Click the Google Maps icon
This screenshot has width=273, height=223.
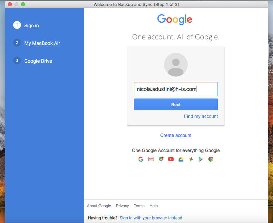point(161,159)
